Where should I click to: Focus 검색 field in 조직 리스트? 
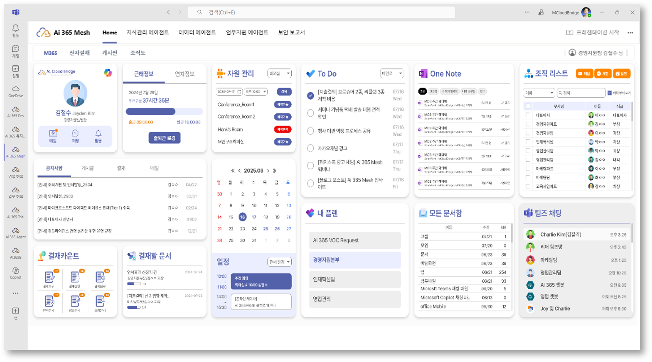tap(581, 93)
